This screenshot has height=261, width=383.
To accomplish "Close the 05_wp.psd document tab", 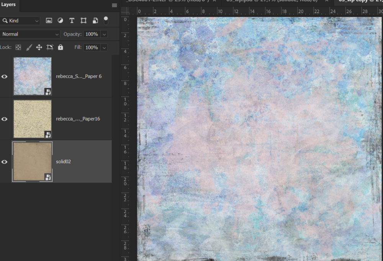I will (x=327, y=1).
